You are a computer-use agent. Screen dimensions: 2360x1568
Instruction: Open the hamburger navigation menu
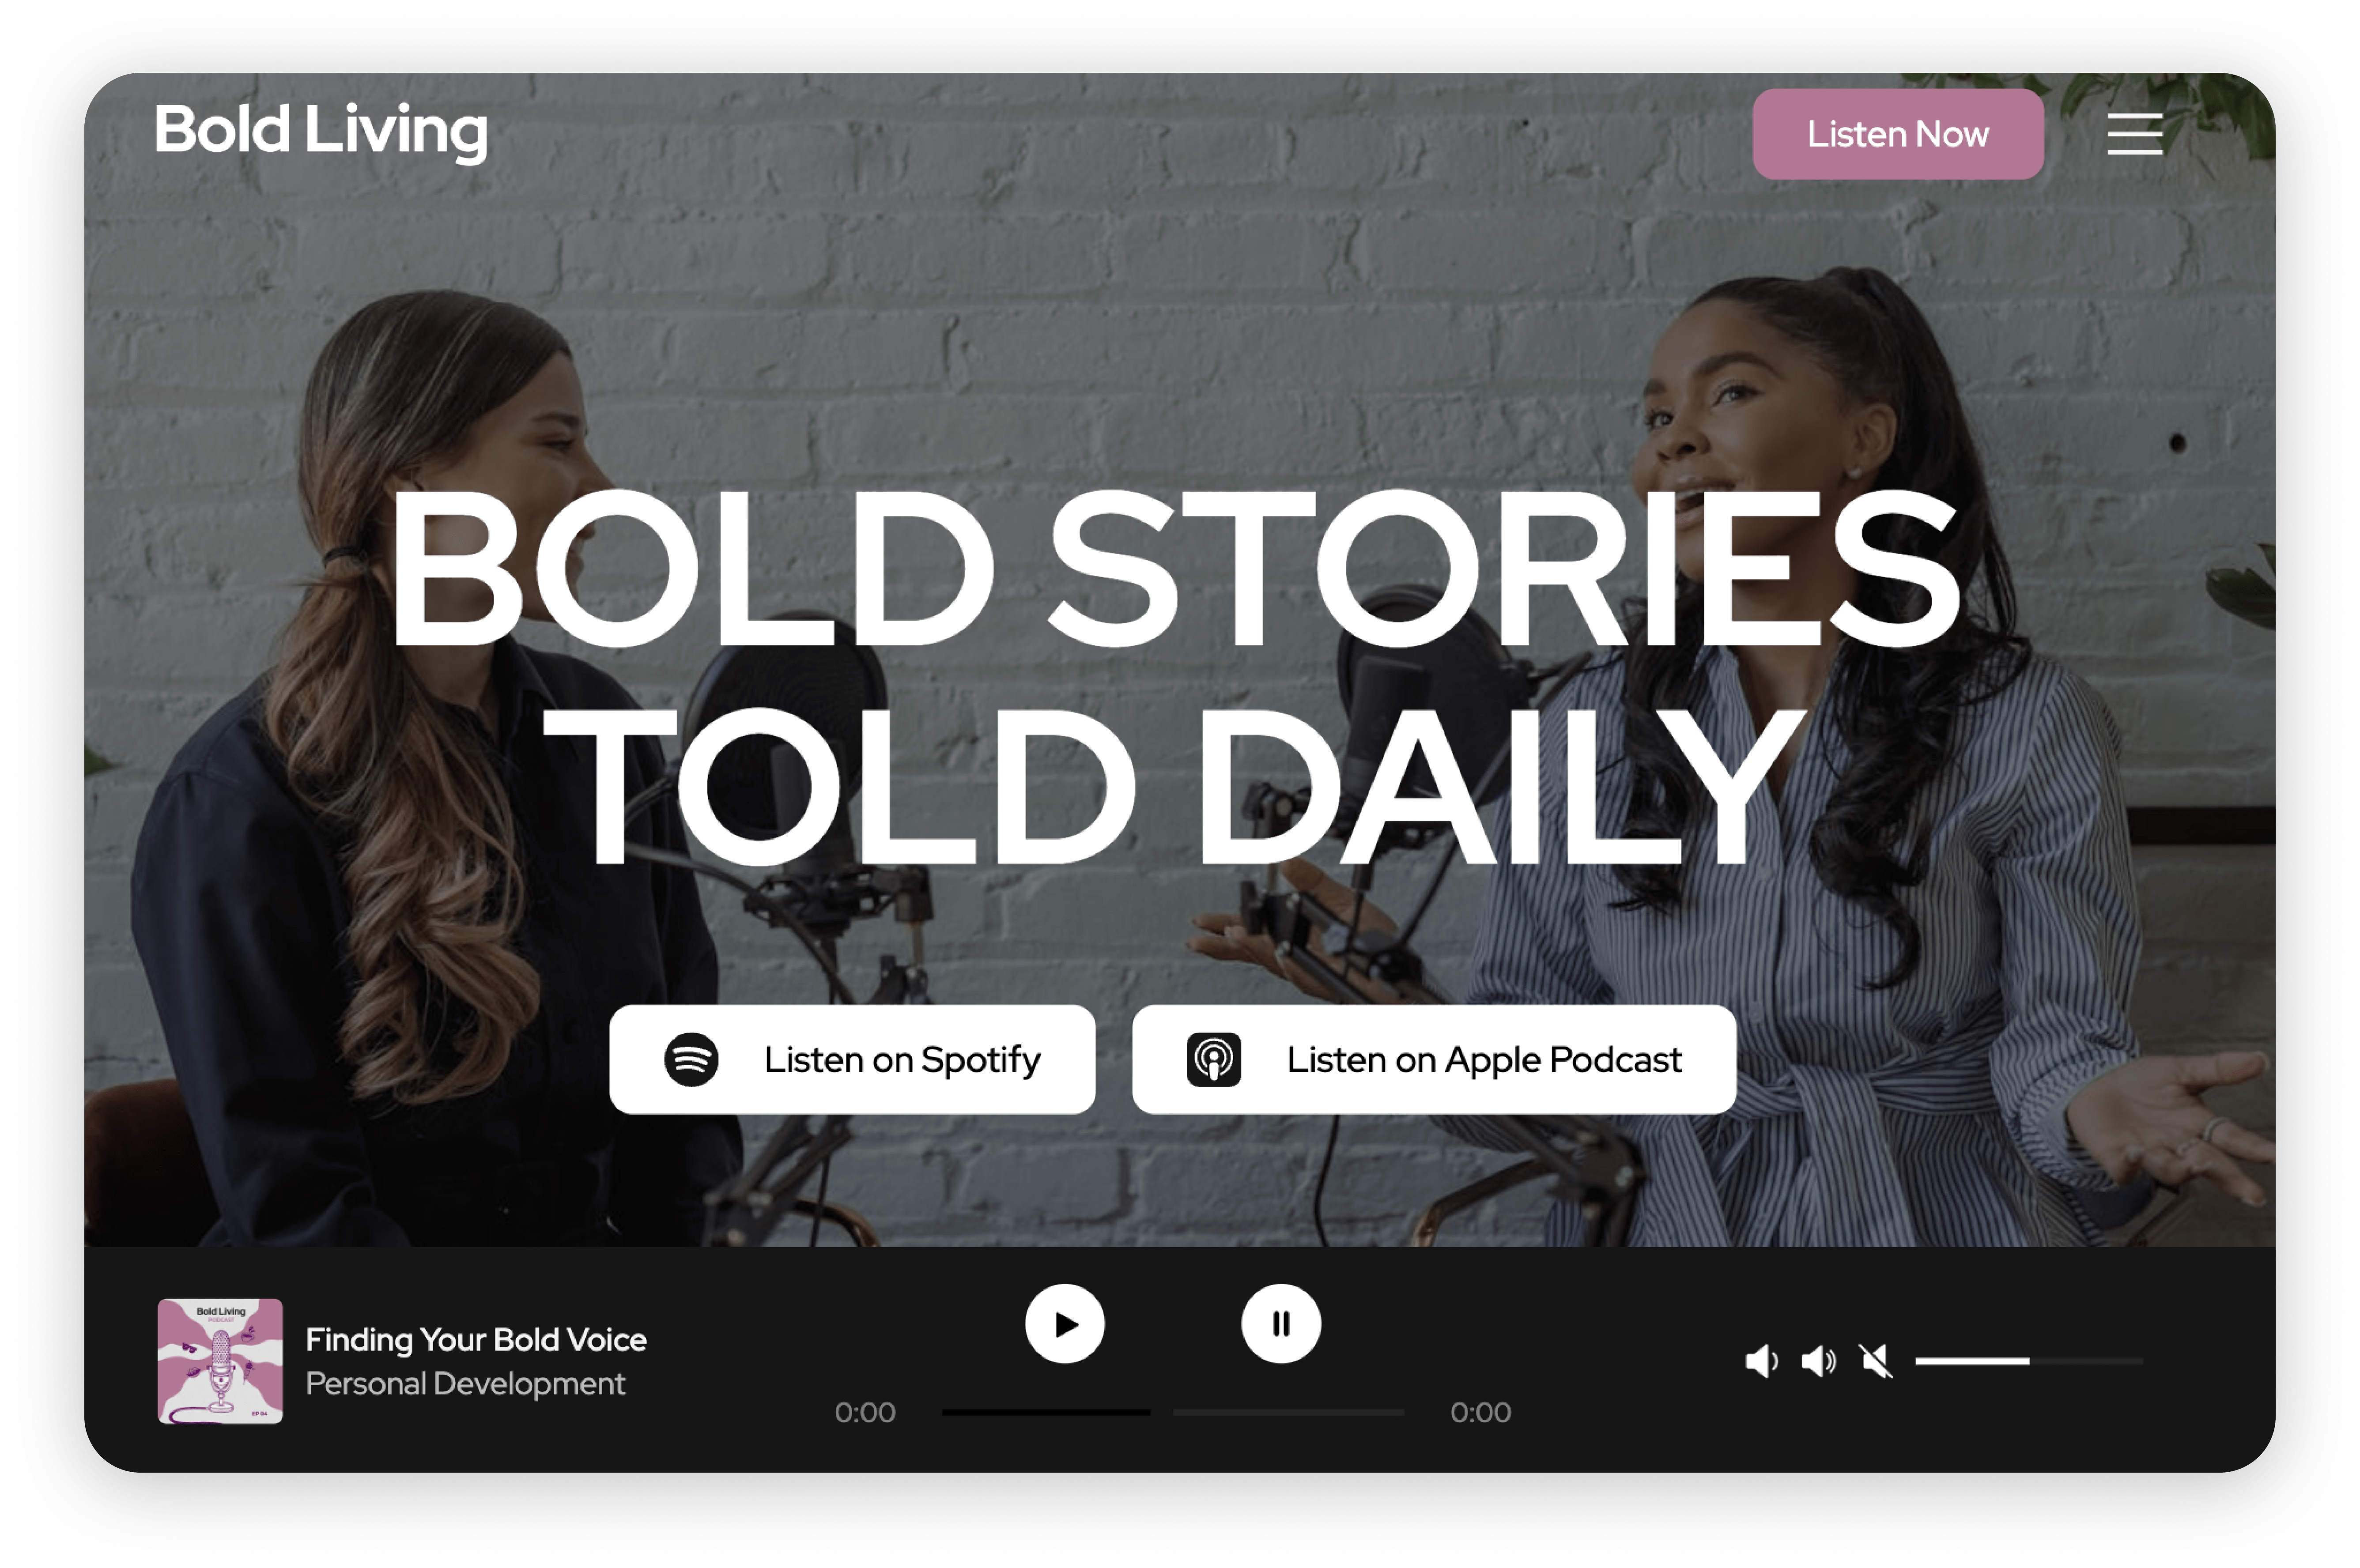2134,134
